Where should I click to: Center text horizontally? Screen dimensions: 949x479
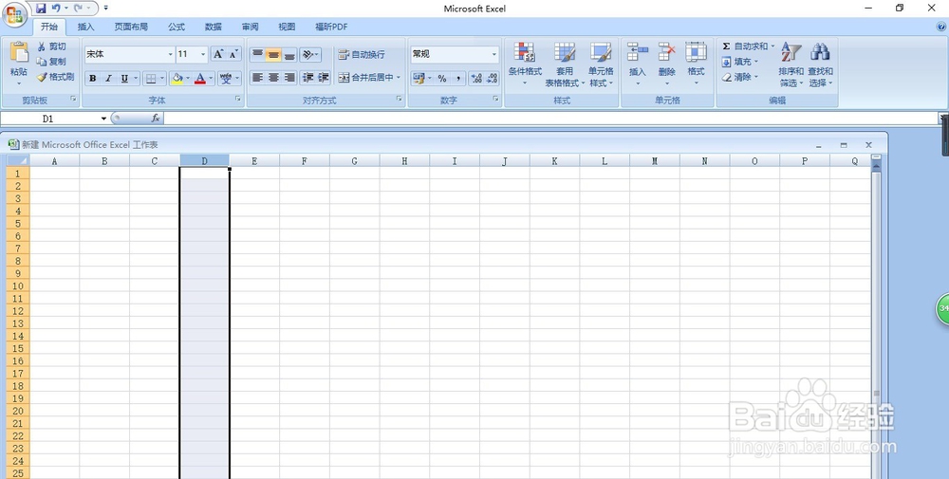(x=273, y=78)
